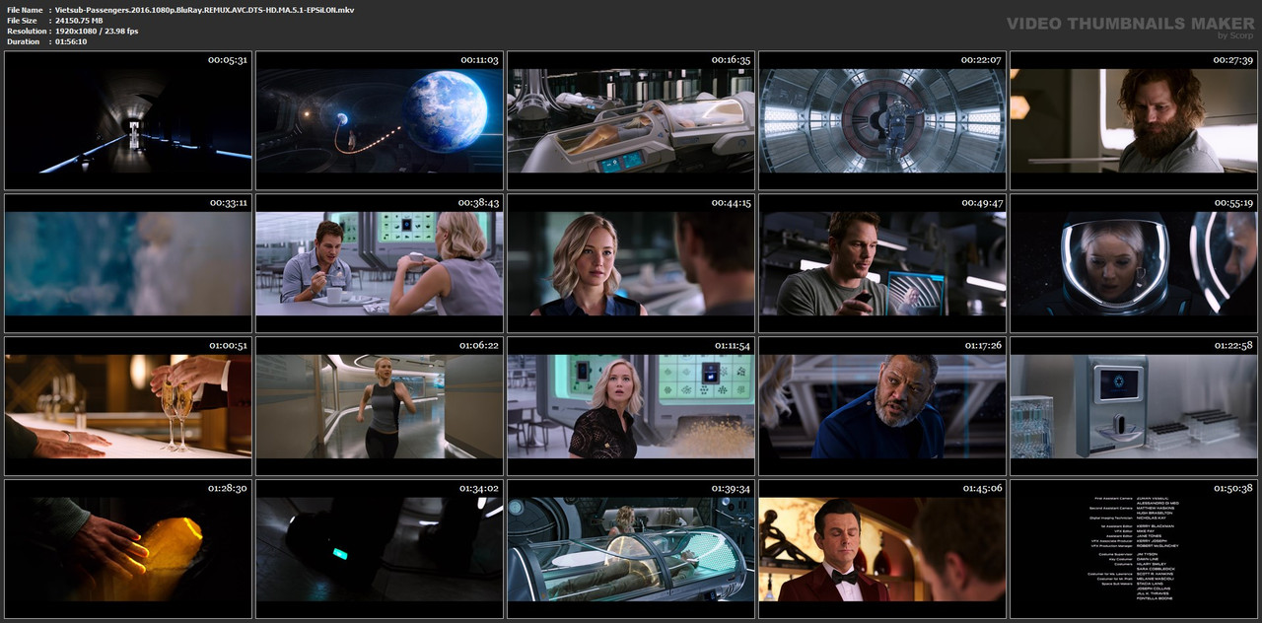Open the thumbnail stamped 00:05:31

[x=128, y=120]
